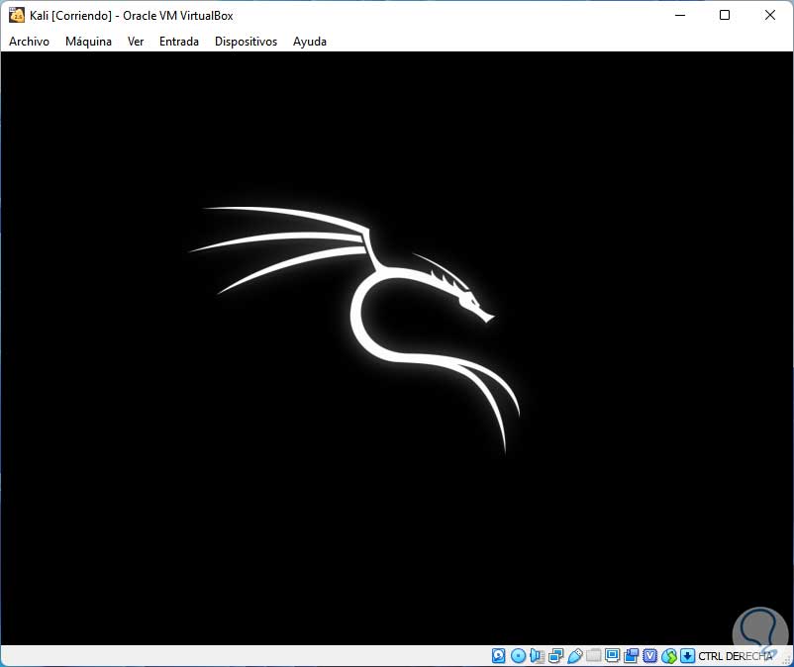This screenshot has width=794, height=667.
Task: Close the Kali VirtualBox window
Action: 769,15
